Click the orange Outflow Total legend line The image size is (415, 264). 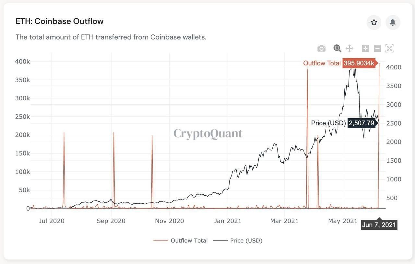coord(160,240)
